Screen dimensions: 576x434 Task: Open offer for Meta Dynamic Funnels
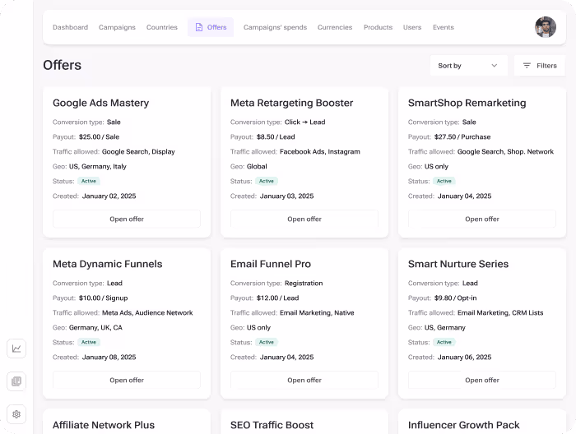pyautogui.click(x=127, y=380)
